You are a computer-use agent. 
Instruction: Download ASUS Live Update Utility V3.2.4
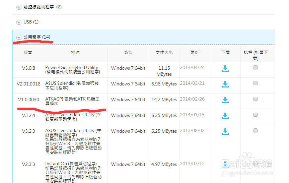point(225,116)
